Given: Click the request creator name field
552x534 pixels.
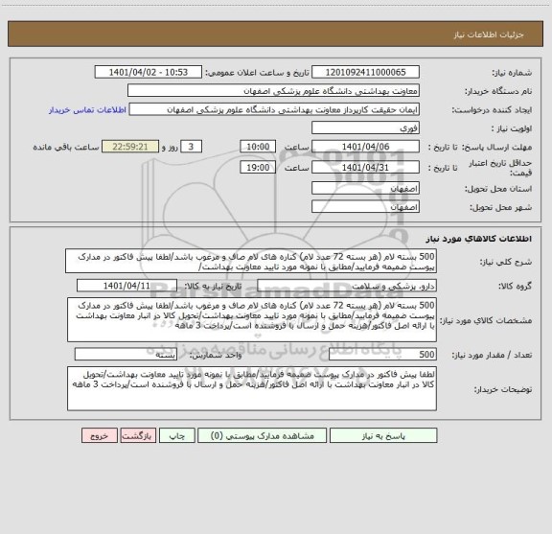Looking at the screenshot, I should coord(274,109).
